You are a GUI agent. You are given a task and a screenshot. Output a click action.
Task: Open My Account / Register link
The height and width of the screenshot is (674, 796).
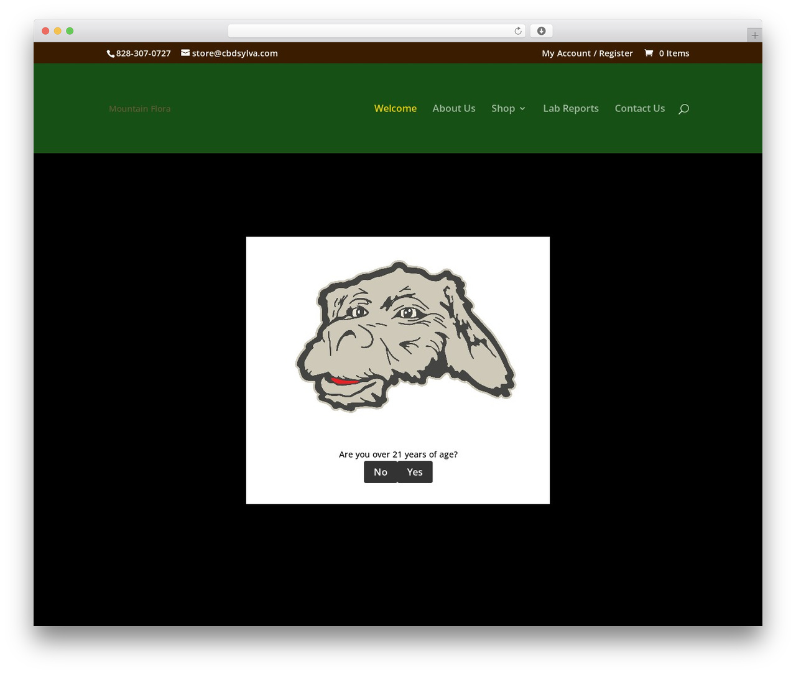coord(588,53)
